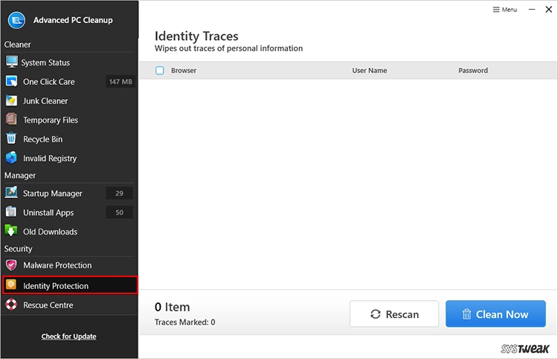Click the System Status monitor icon
This screenshot has height=359, width=558.
(12, 62)
